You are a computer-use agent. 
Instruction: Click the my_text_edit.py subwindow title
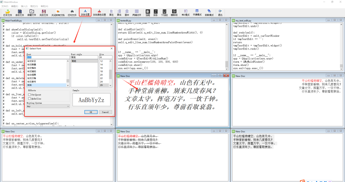pos(243,20)
